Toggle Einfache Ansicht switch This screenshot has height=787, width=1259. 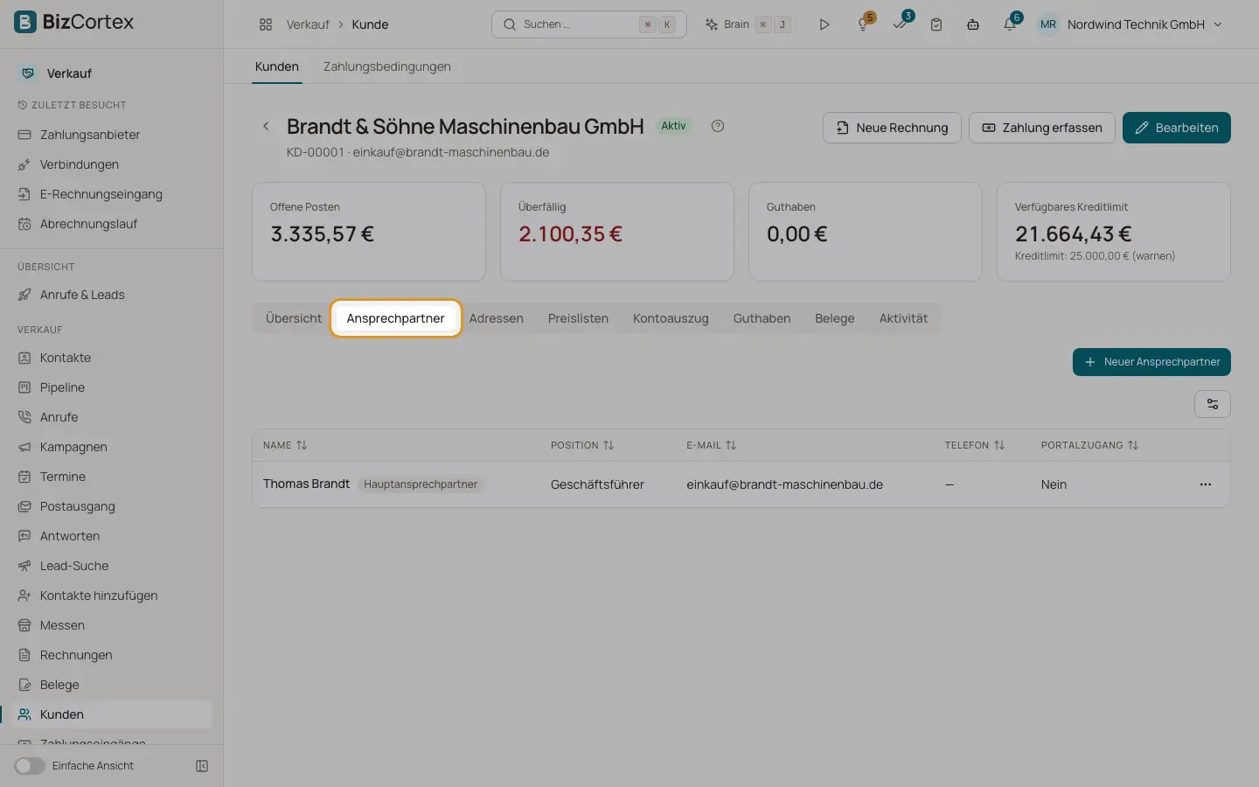[x=30, y=766]
